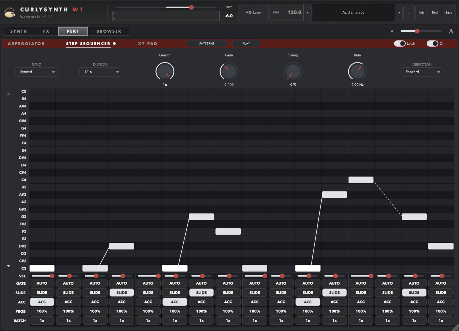Toggle the Latch switch
This screenshot has height=331, width=459.
[x=400, y=44]
